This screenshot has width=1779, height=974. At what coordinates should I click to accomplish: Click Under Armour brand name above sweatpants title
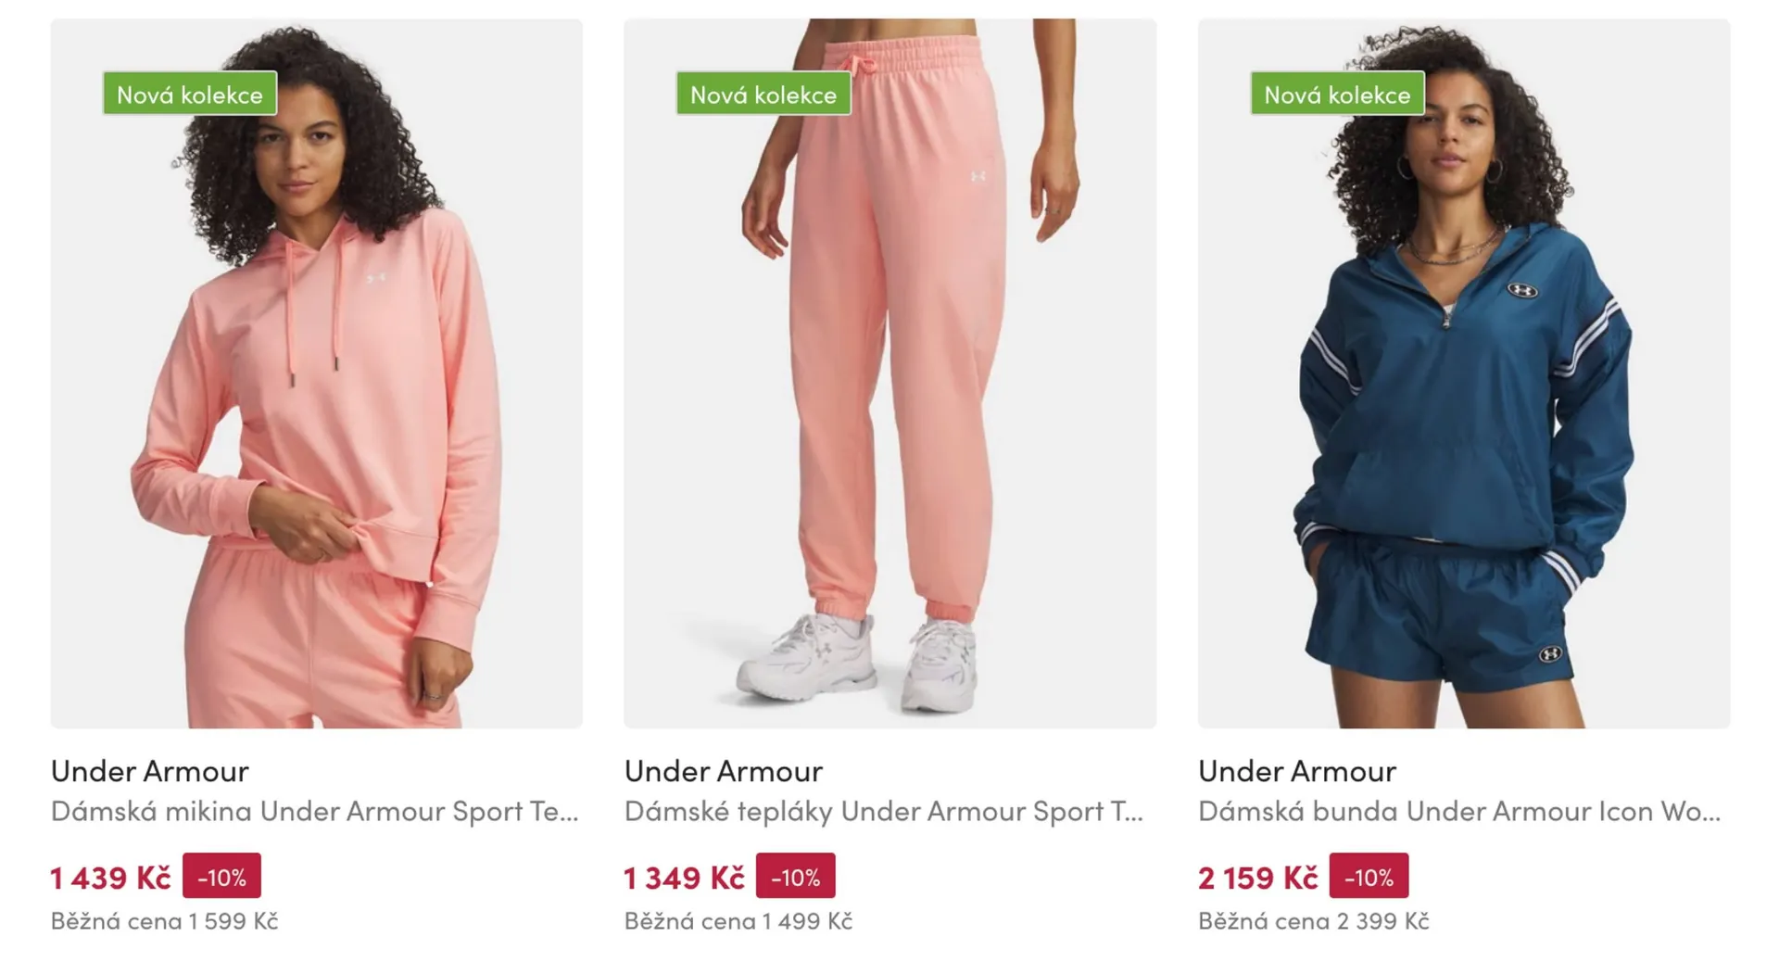[724, 770]
